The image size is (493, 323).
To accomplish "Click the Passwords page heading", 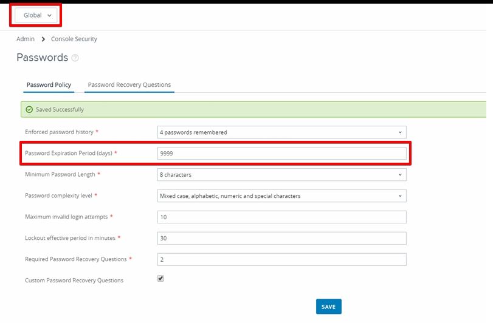I will (42, 58).
